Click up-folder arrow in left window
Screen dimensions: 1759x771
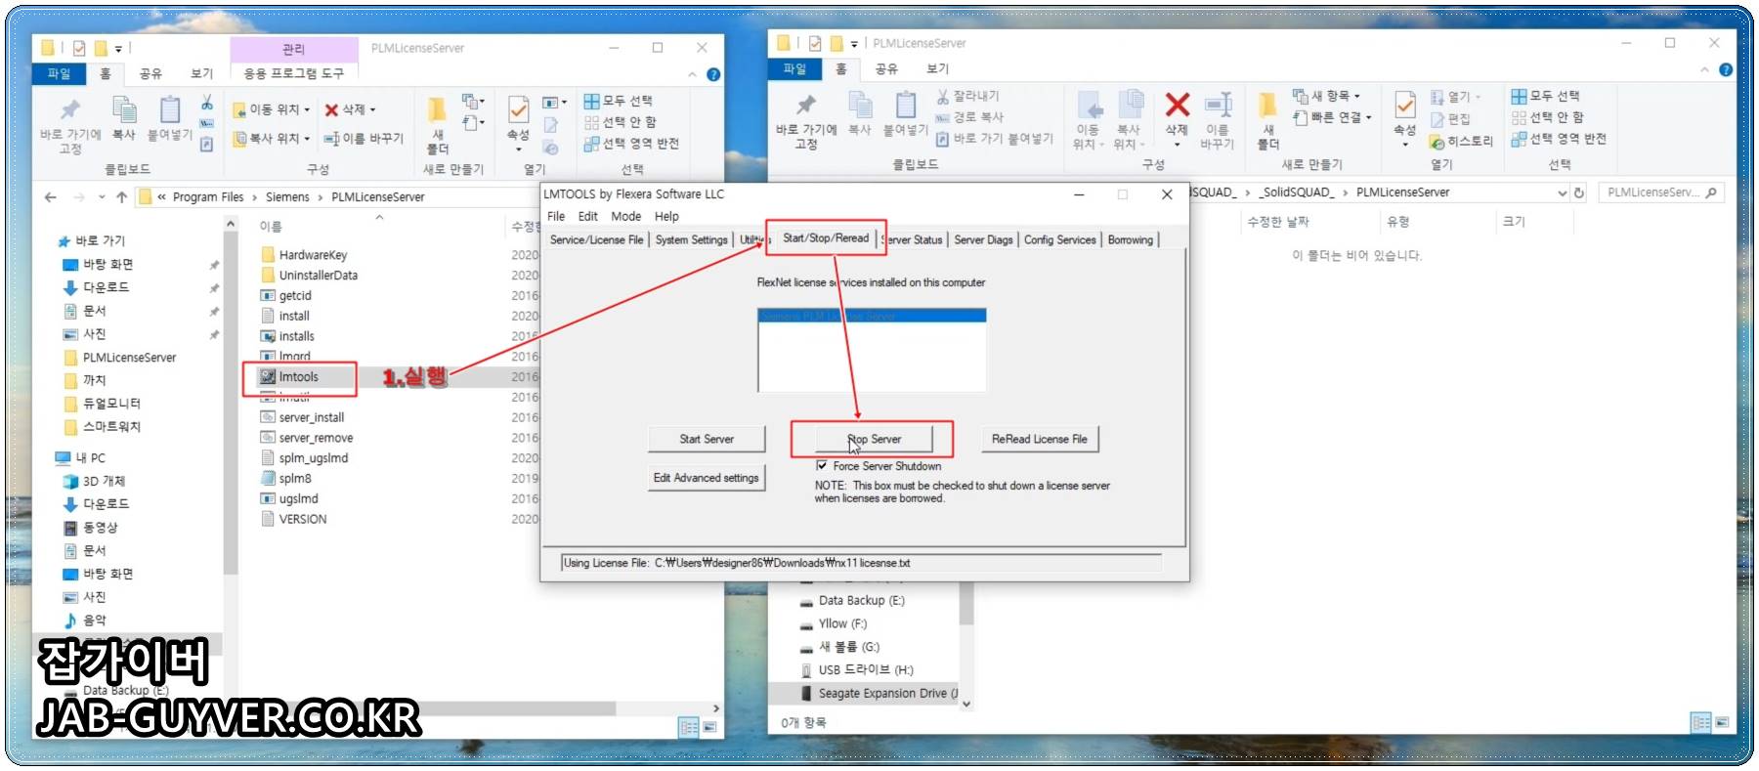click(121, 197)
